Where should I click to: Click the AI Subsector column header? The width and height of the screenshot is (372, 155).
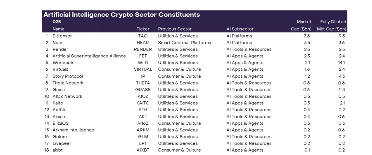pyautogui.click(x=240, y=29)
